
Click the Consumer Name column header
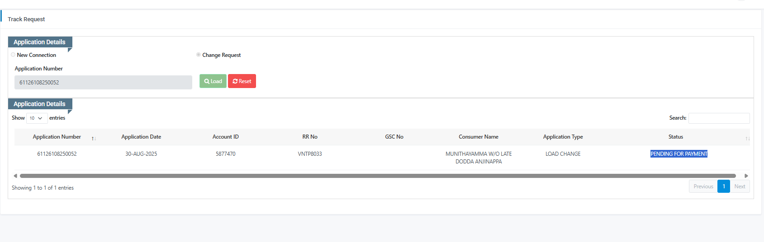pyautogui.click(x=479, y=137)
